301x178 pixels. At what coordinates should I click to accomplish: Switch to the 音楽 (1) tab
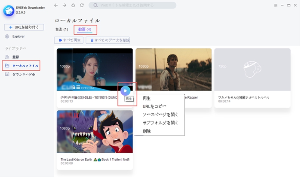[x=61, y=30]
